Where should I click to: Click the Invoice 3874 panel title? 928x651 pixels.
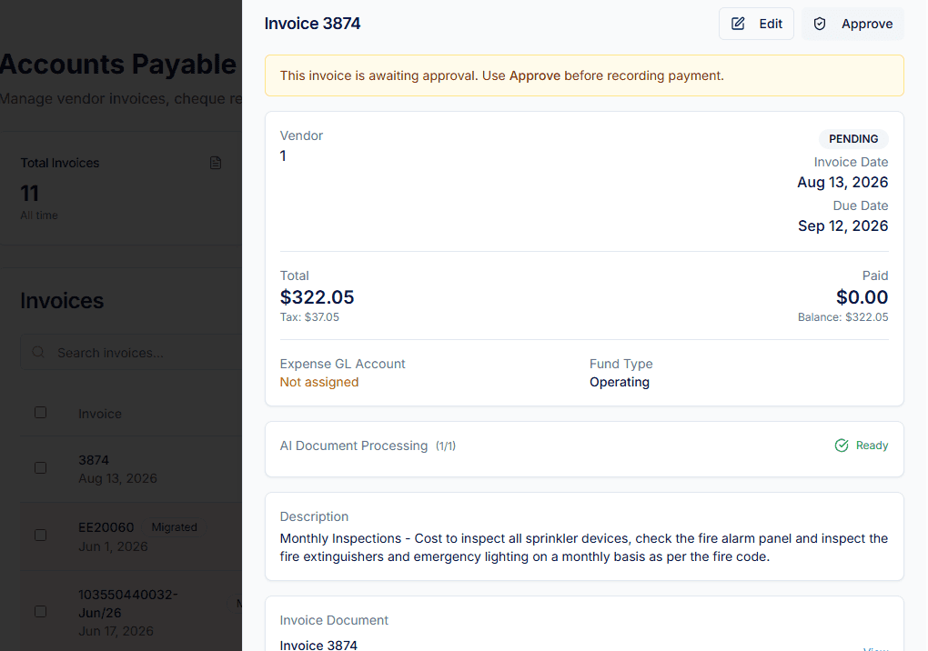pyautogui.click(x=312, y=24)
